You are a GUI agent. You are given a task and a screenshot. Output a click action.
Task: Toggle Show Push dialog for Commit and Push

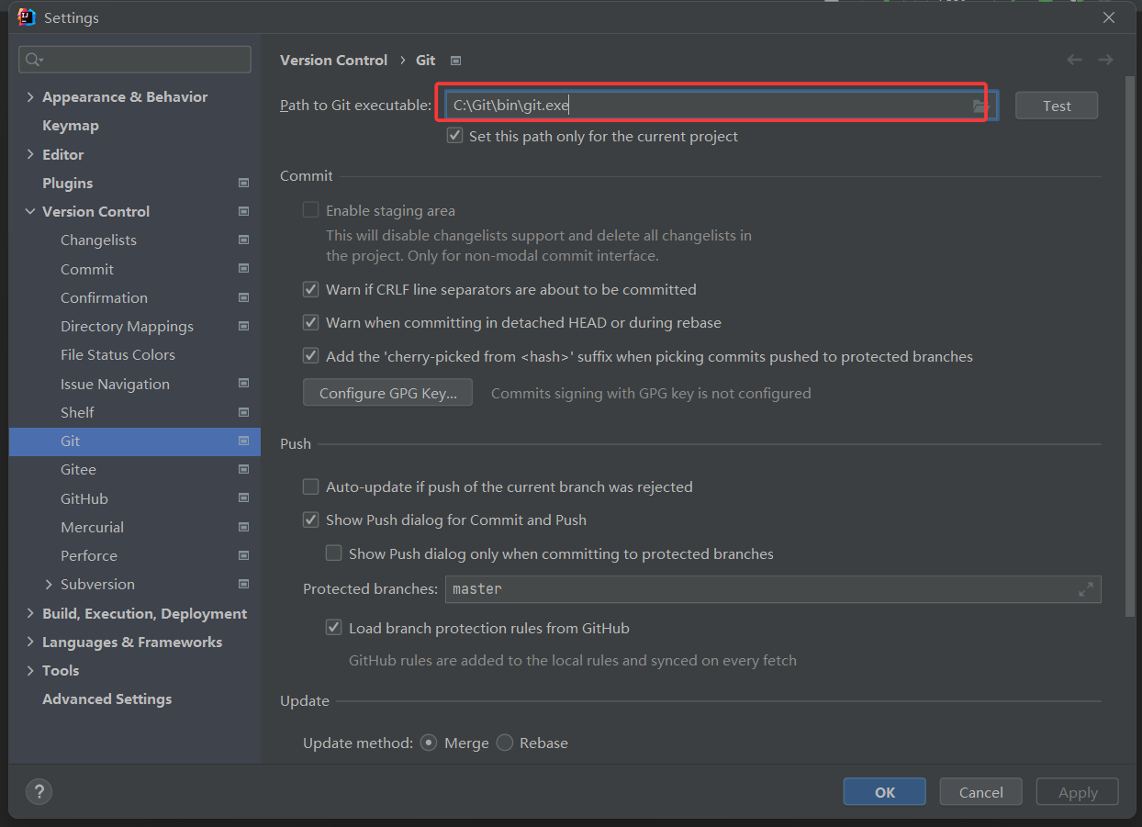click(x=311, y=520)
